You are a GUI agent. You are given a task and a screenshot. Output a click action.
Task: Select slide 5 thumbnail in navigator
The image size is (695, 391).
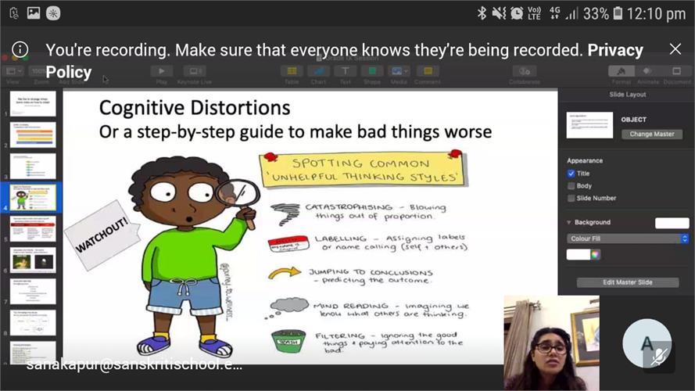[x=33, y=229]
